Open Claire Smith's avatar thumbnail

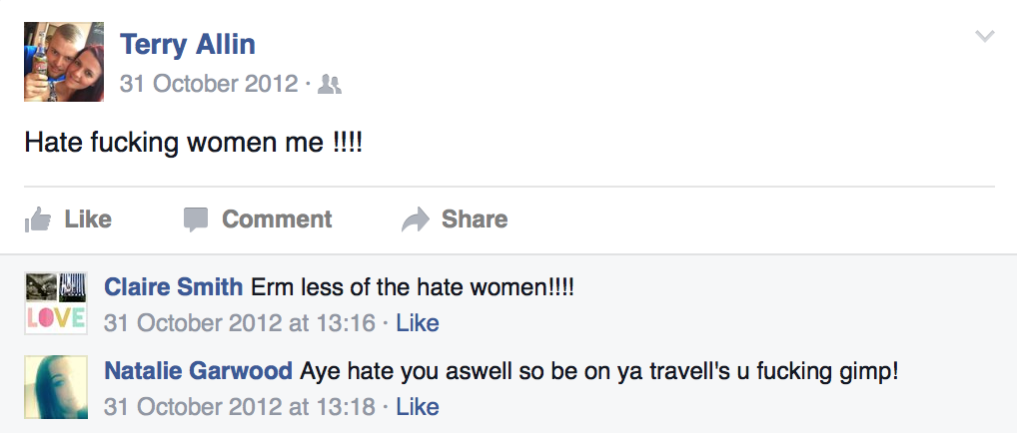pos(56,303)
